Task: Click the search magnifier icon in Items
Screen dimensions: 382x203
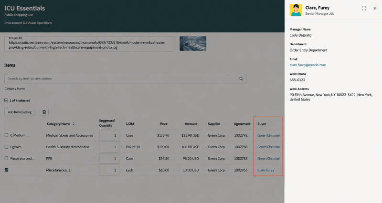Action: coord(241,79)
